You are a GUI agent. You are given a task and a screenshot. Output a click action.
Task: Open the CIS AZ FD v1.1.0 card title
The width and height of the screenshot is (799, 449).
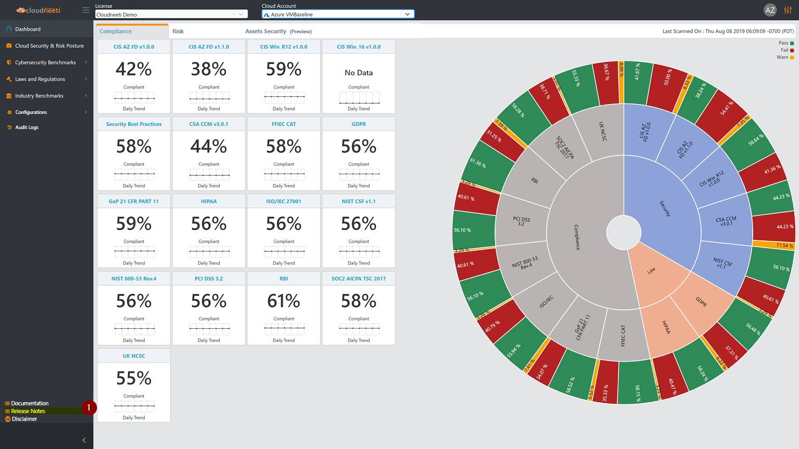coord(209,47)
